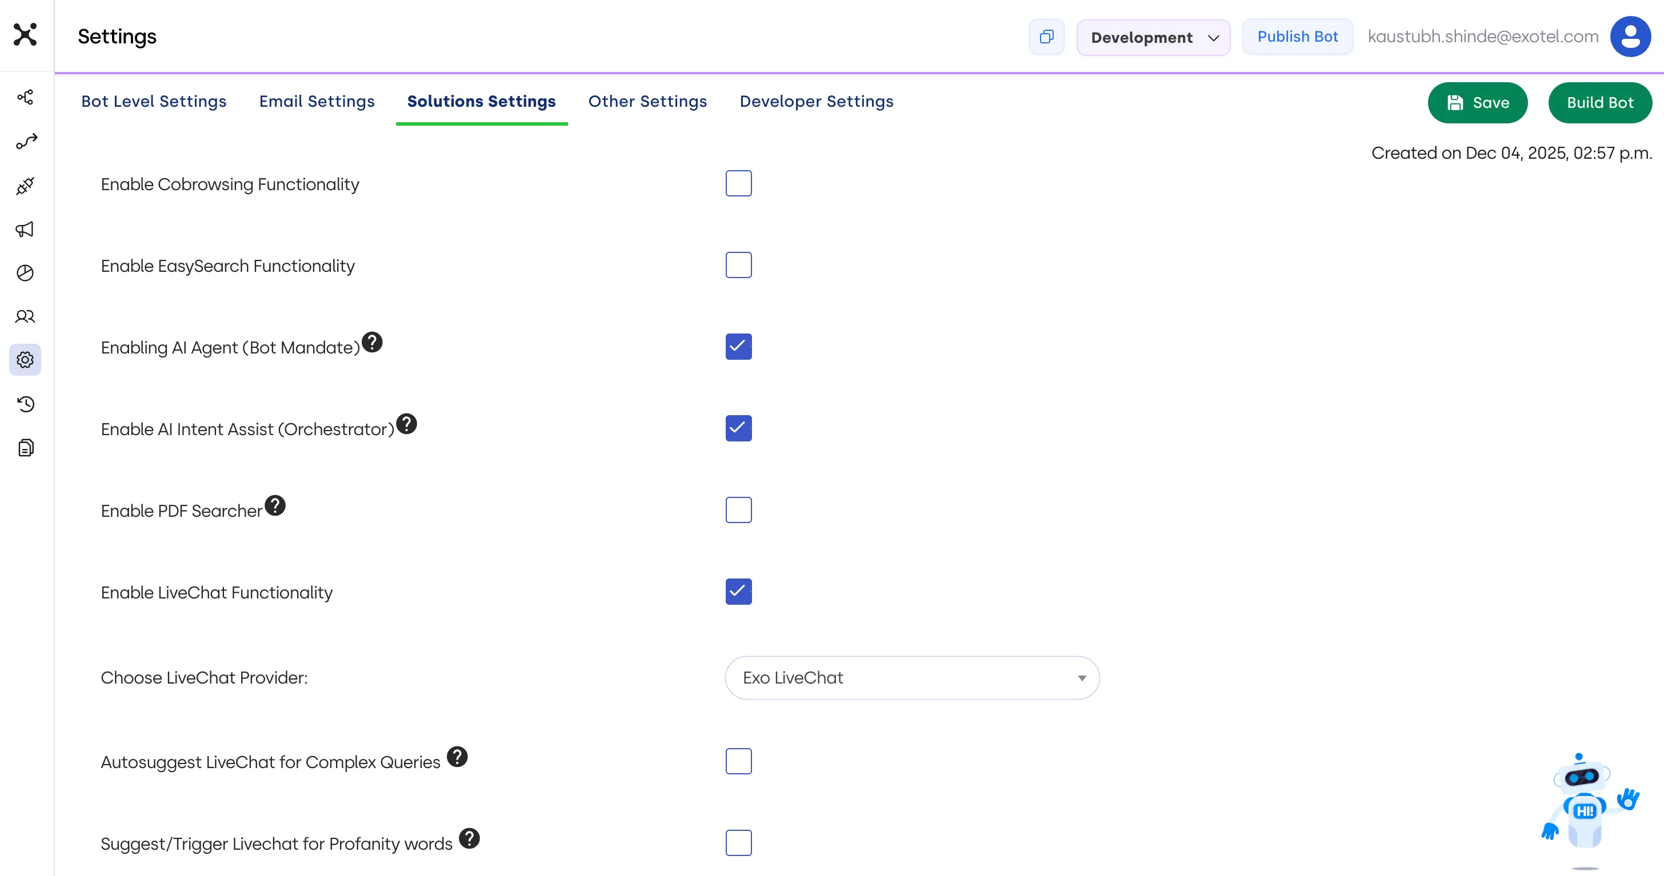Tick Autosuggest LiveChat for Complex Queries
The width and height of the screenshot is (1664, 876).
(x=738, y=761)
